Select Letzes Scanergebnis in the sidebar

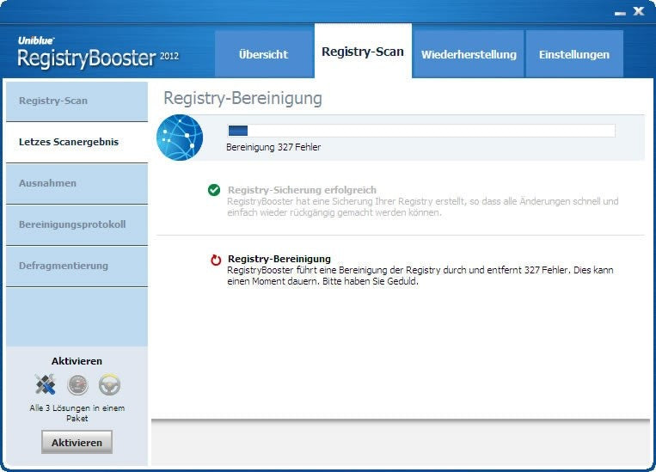[77, 142]
